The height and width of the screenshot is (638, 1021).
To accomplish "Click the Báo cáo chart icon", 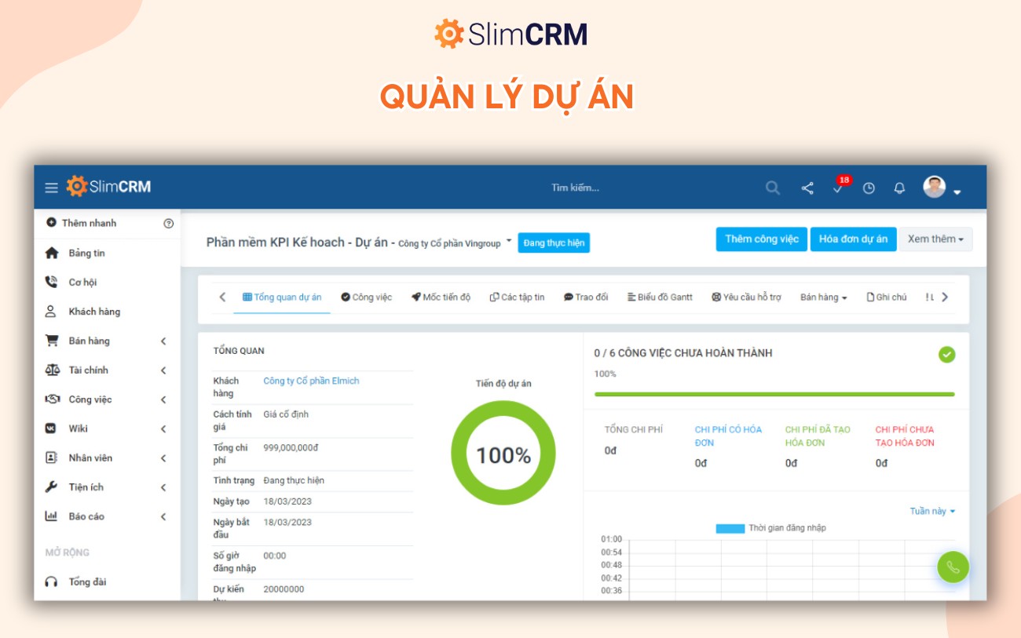I will tap(51, 516).
